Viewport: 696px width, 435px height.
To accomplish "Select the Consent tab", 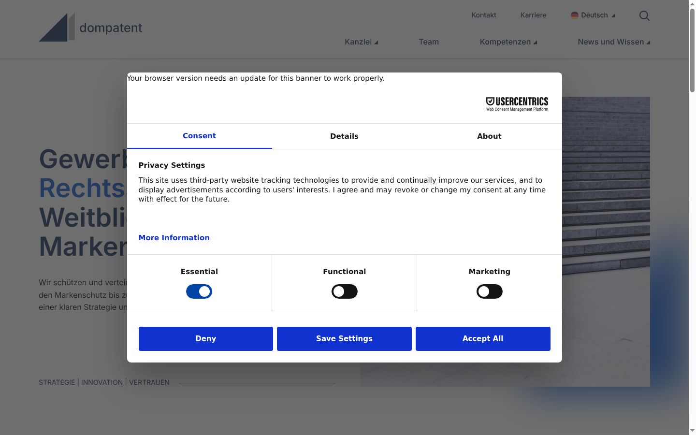I will (199, 136).
